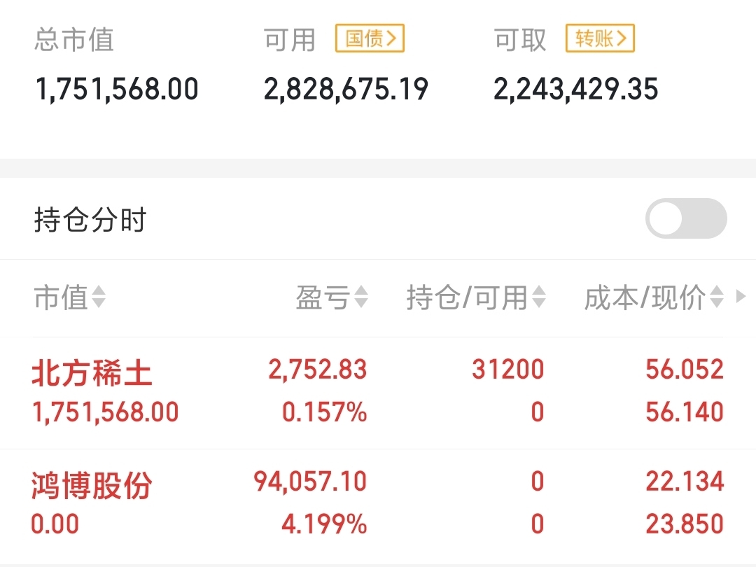Sort by 持仓/可用 arrows
The height and width of the screenshot is (567, 756).
[x=538, y=297]
